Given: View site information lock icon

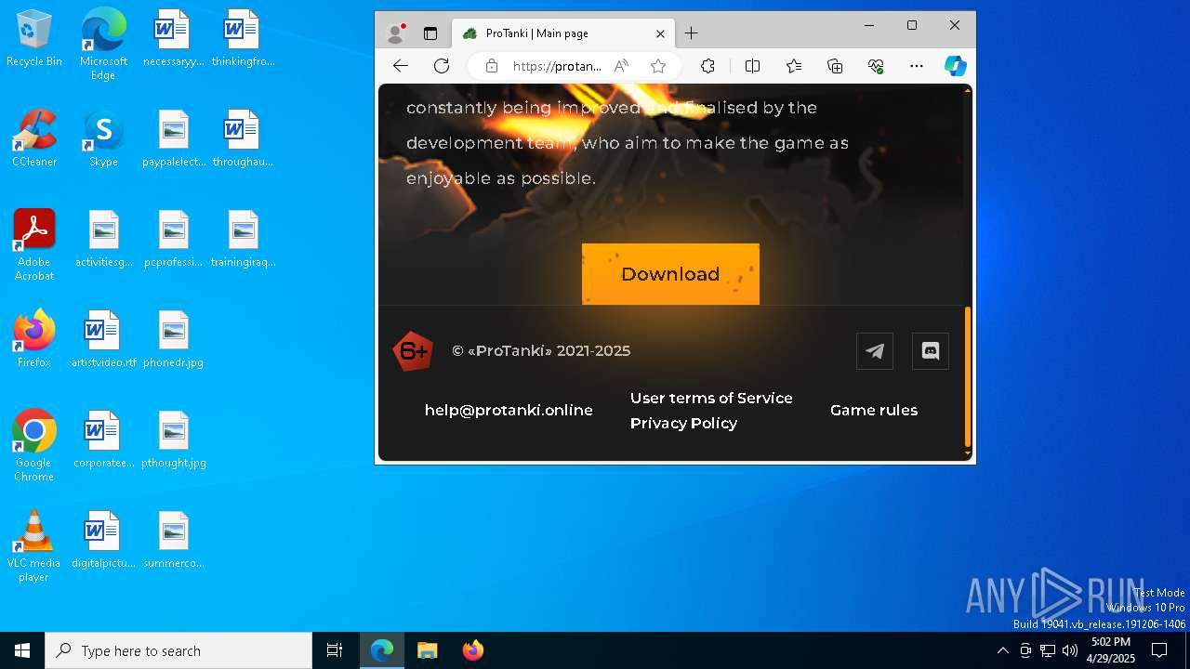Looking at the screenshot, I should (492, 66).
